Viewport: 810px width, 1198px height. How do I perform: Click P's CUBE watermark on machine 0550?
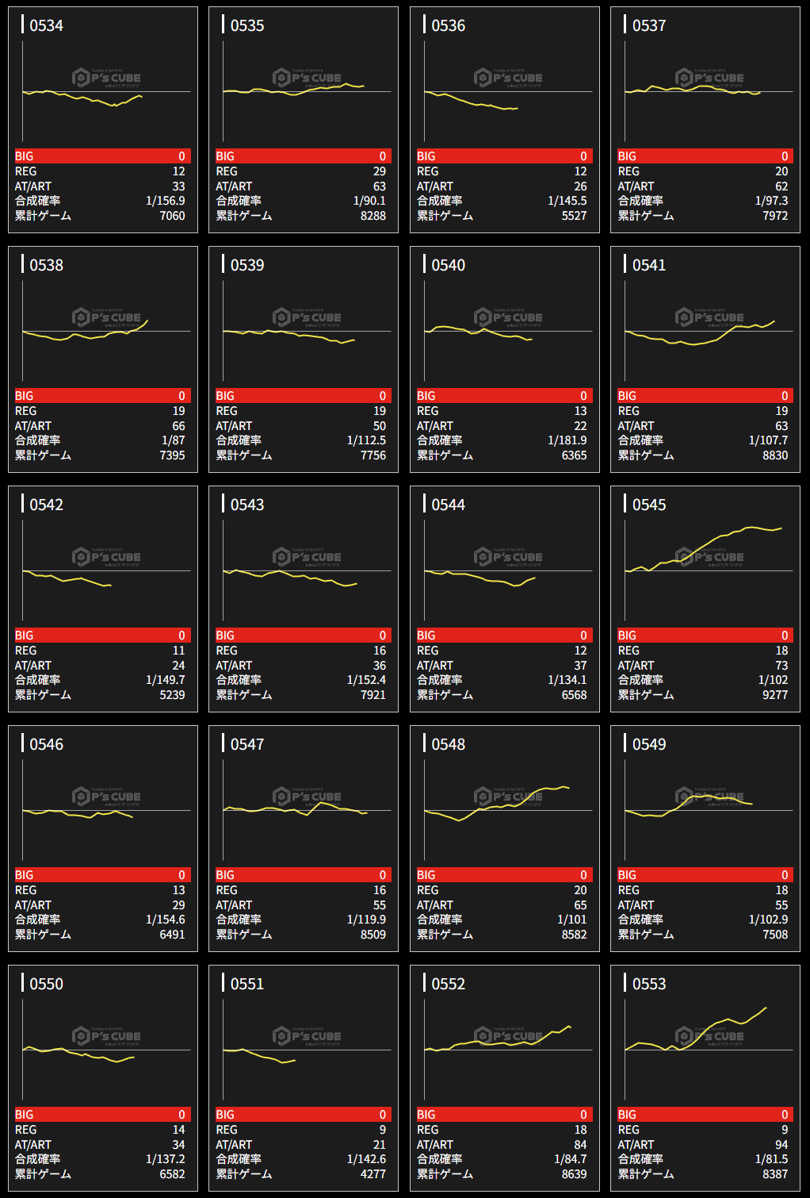106,1036
